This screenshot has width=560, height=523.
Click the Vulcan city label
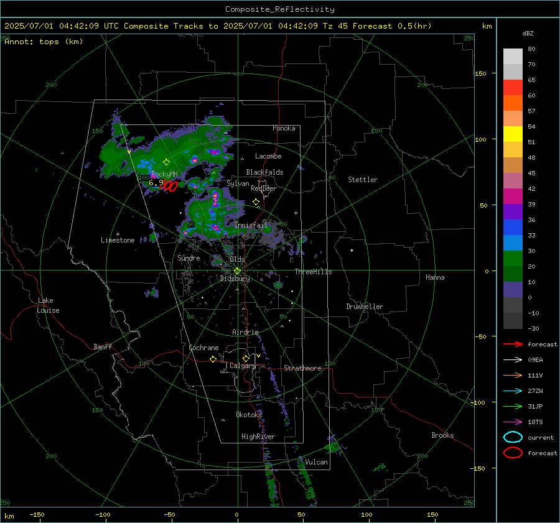click(316, 462)
